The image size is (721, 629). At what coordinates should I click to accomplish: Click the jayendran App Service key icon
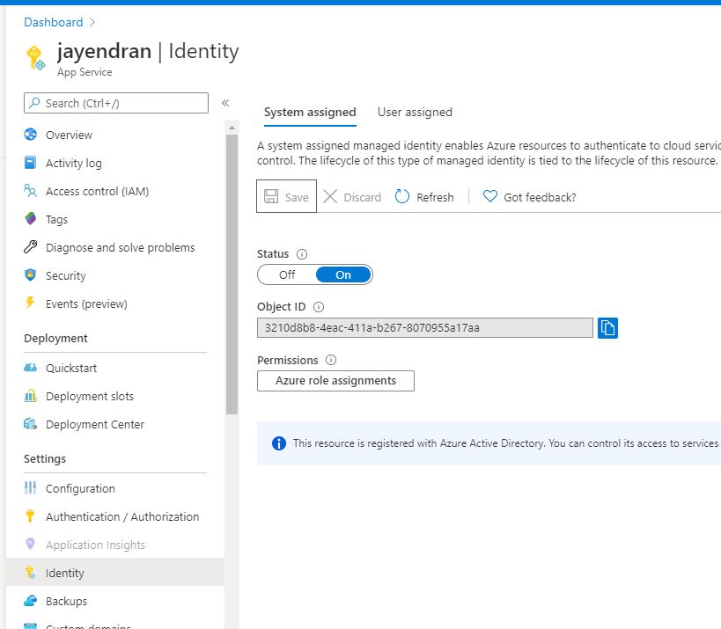(x=35, y=58)
